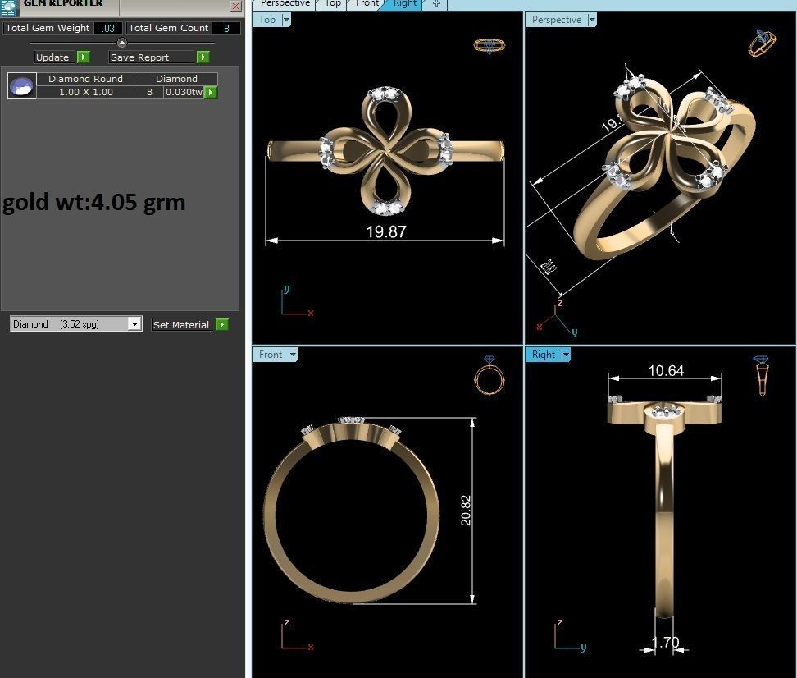Open the Perspective viewport title dropdown arrow
The width and height of the screenshot is (797, 678).
pos(592,20)
